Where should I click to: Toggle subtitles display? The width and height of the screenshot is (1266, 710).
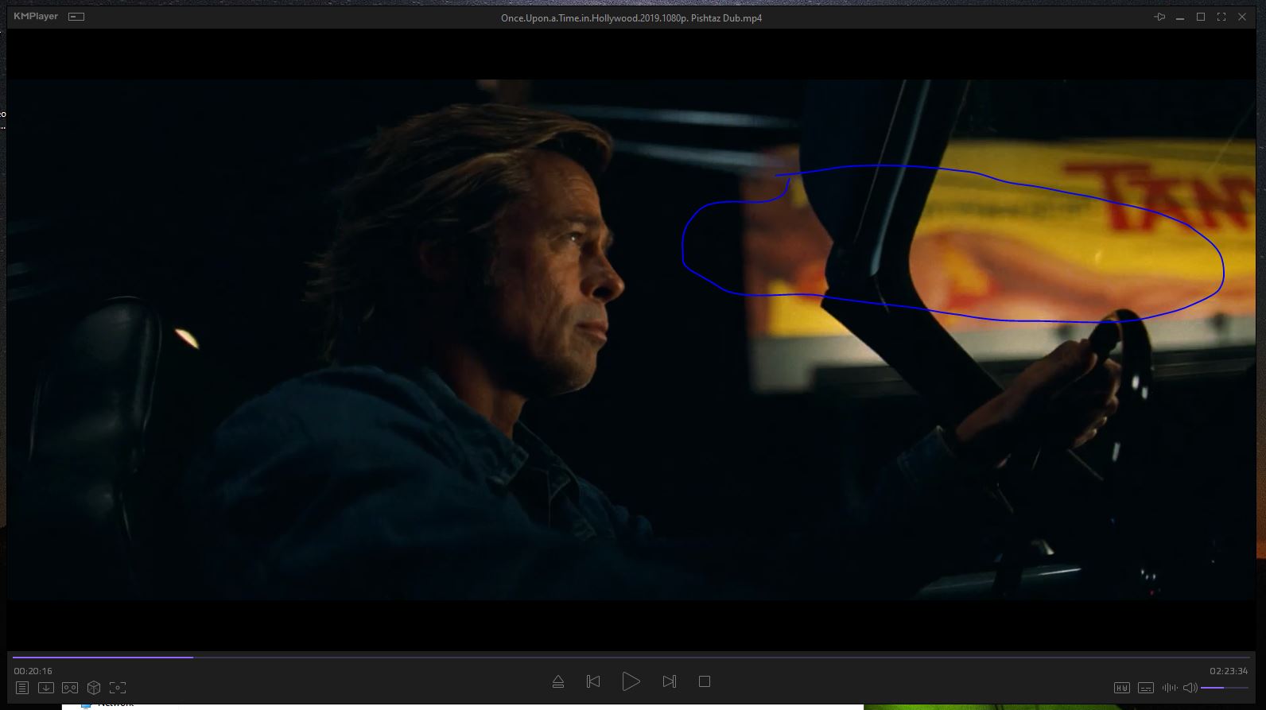pyautogui.click(x=1146, y=688)
